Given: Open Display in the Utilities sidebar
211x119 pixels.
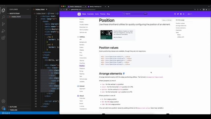Looking at the screenshot, I should click(x=81, y=50).
